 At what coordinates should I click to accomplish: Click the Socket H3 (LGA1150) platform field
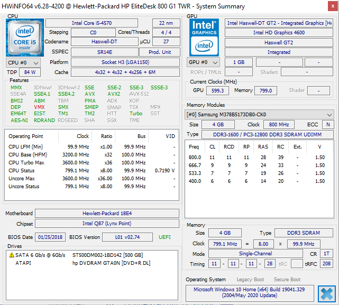pos(125,62)
